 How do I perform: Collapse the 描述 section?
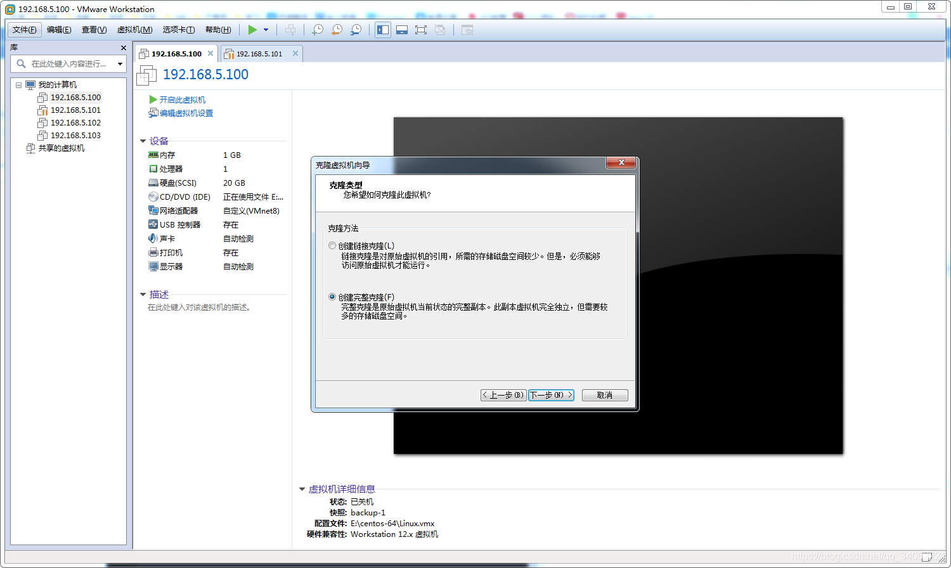(x=143, y=294)
